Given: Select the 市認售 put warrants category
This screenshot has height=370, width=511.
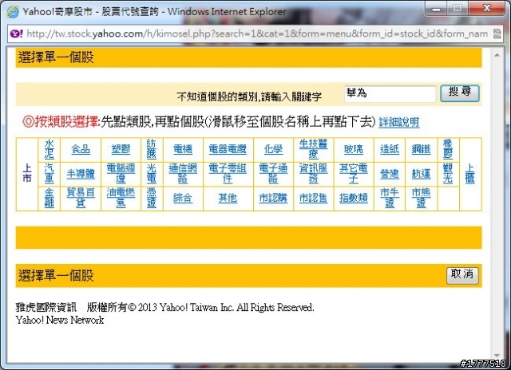Looking at the screenshot, I should click(x=313, y=198).
